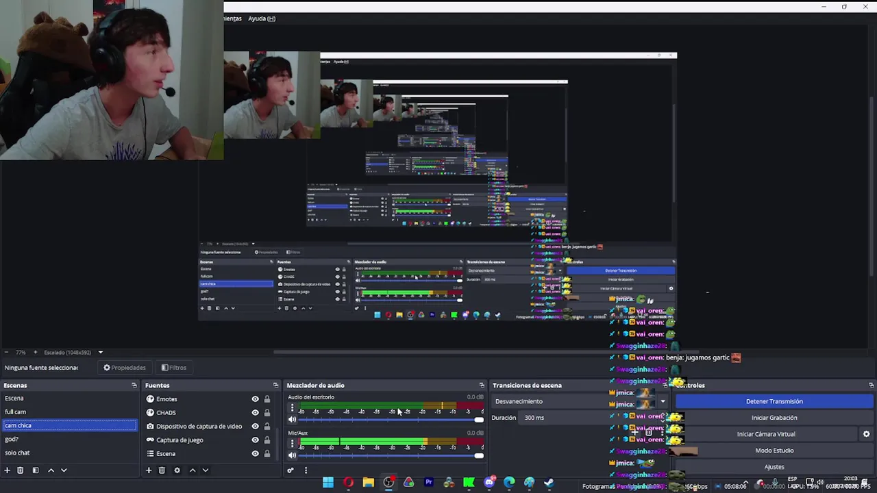Image resolution: width=877 pixels, height=493 pixels.
Task: Open scene filters icon in Escenas toolbar
Action: pyautogui.click(x=36, y=470)
